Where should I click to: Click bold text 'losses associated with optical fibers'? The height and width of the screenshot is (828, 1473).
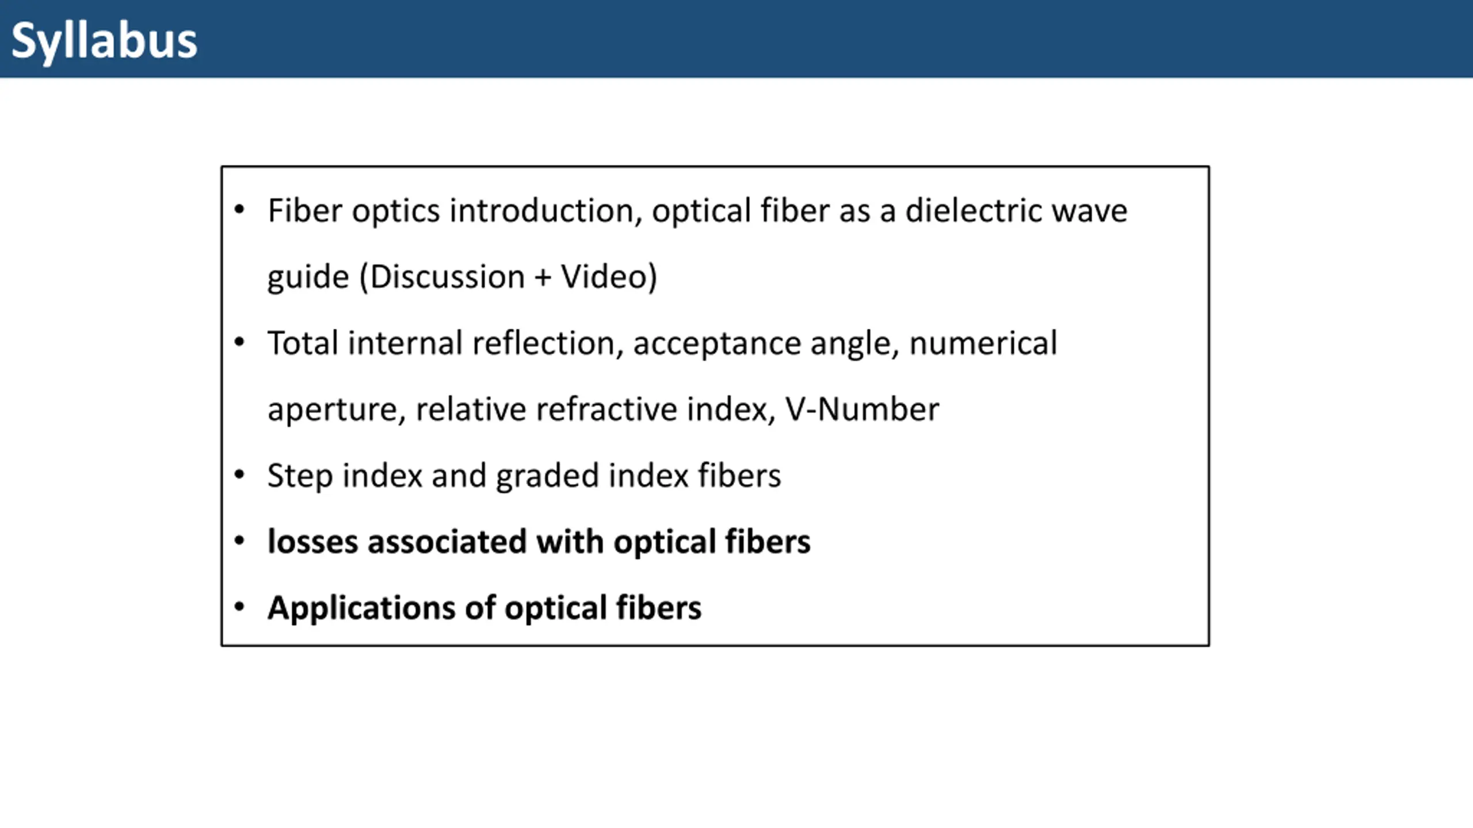point(539,542)
